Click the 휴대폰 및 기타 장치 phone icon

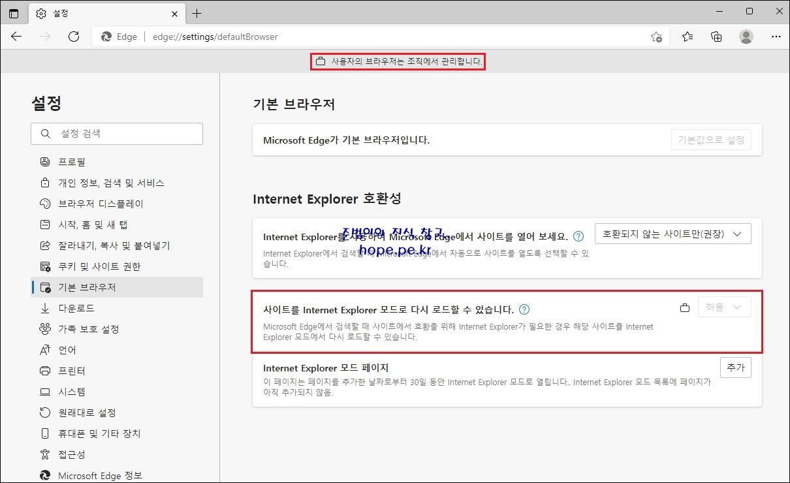tap(45, 433)
